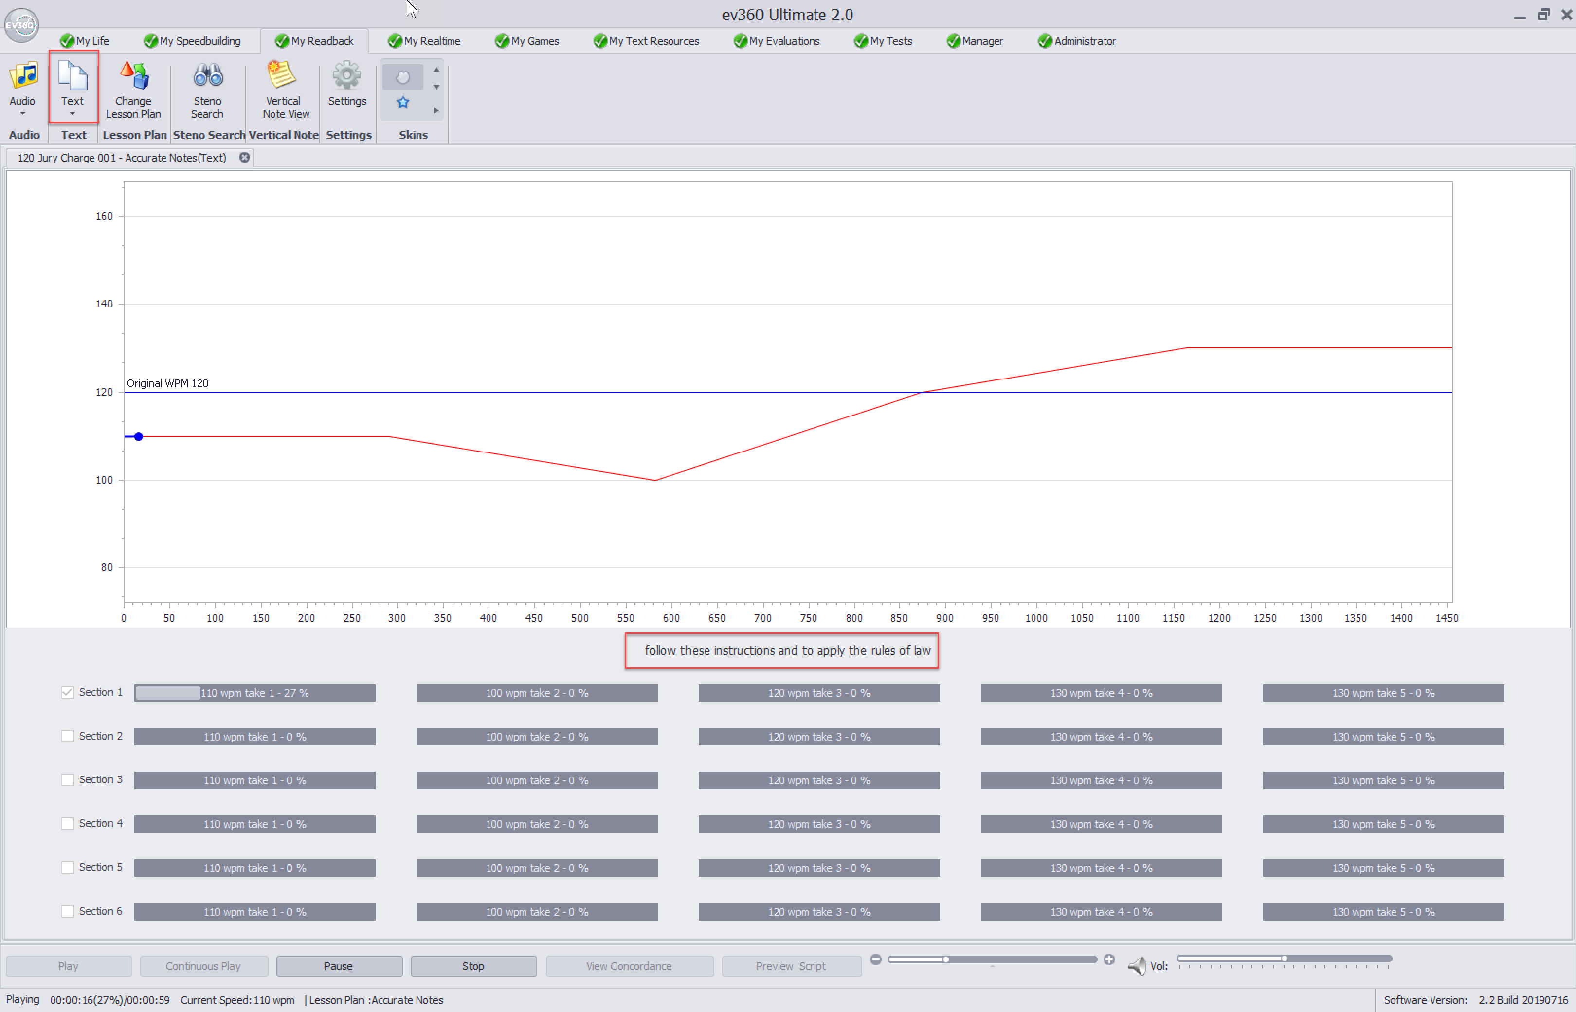The width and height of the screenshot is (1576, 1012).
Task: Click the ev360 application logo button
Action: (x=20, y=25)
